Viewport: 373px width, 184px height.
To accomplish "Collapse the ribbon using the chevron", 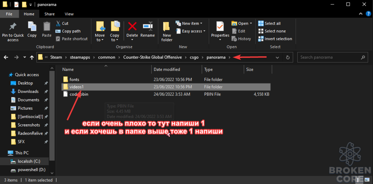I will (361, 14).
